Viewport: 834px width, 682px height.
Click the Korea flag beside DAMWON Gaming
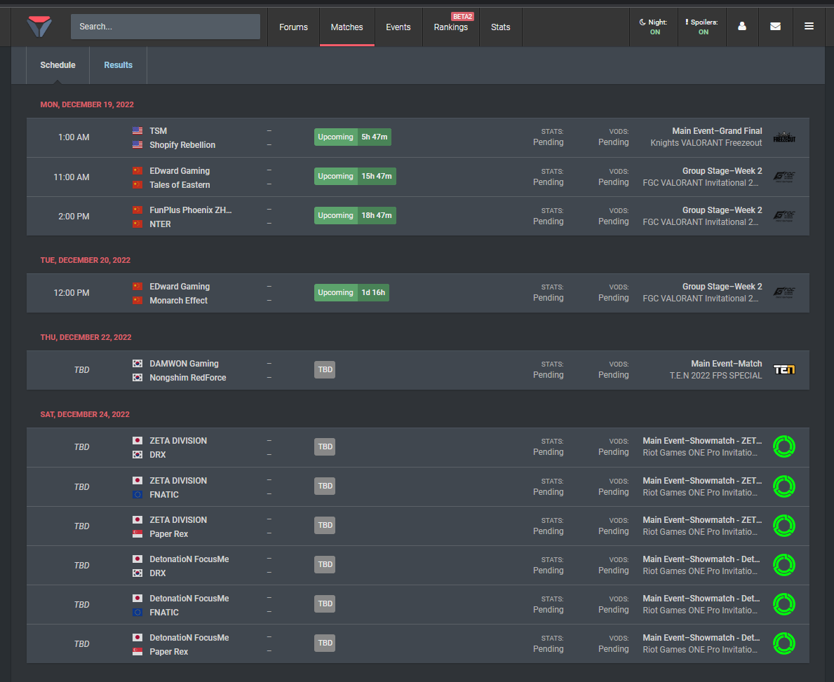137,364
